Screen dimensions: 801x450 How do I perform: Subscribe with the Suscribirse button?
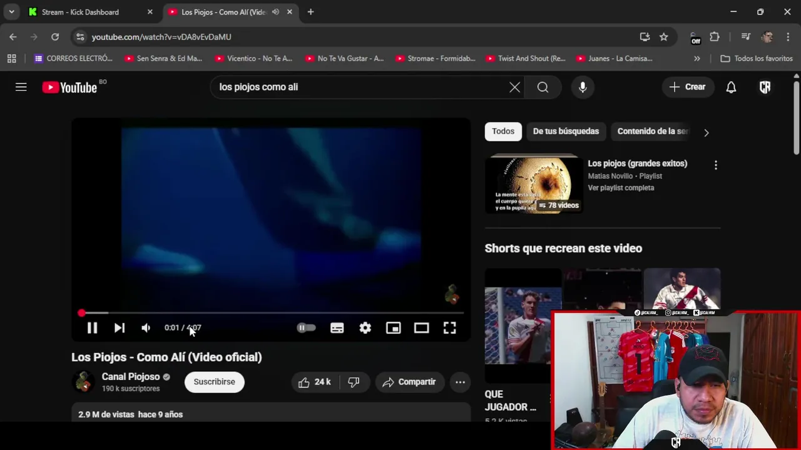[x=214, y=382]
